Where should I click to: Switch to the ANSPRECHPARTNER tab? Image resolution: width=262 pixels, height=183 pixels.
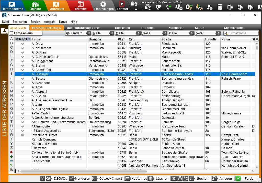(46, 28)
